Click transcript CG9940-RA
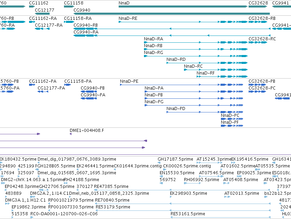The height and width of the screenshot is (219, 291). 86,32
